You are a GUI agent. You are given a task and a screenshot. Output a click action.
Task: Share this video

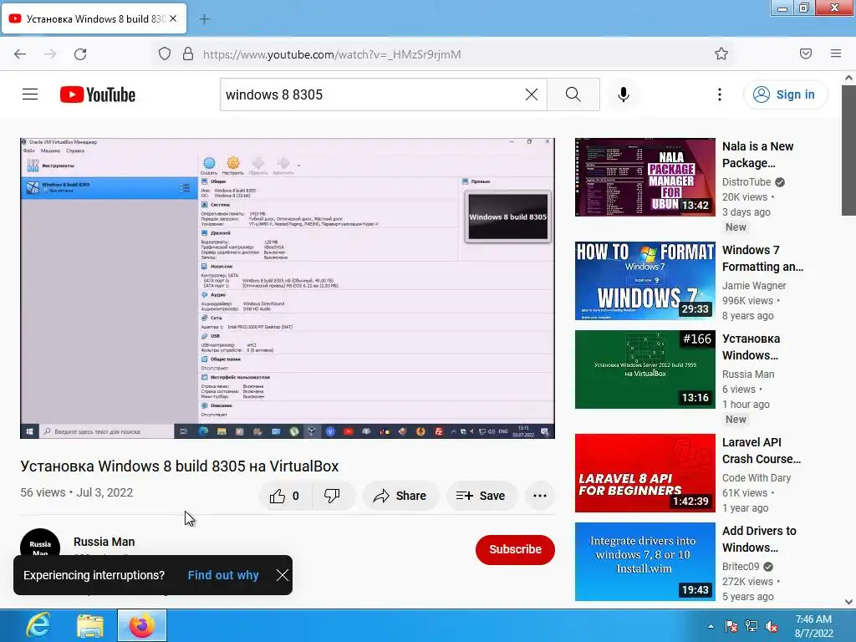point(400,496)
